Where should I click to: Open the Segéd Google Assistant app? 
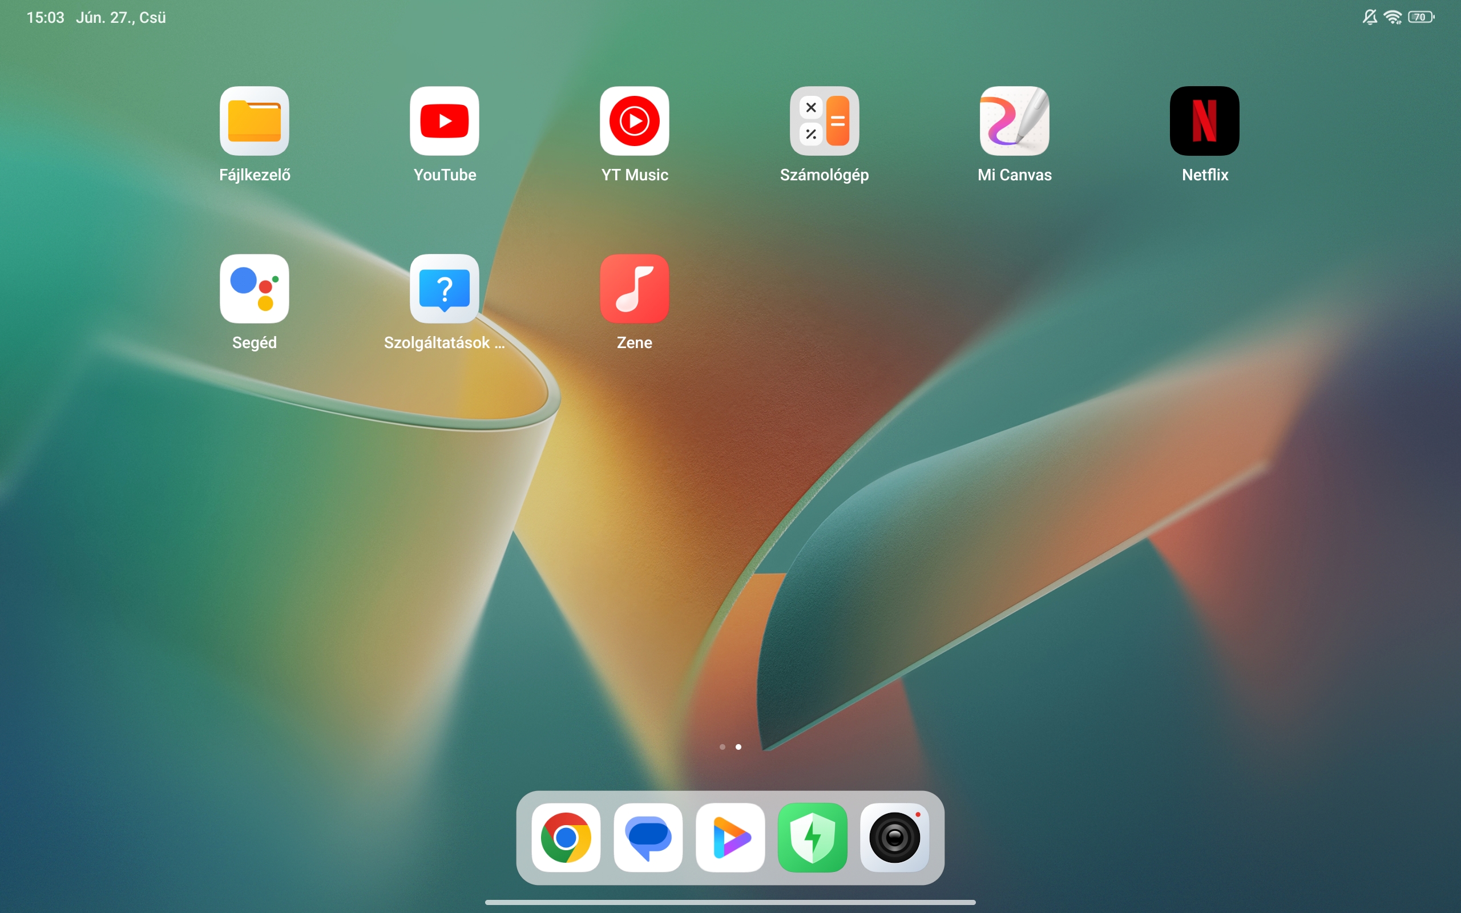click(254, 289)
